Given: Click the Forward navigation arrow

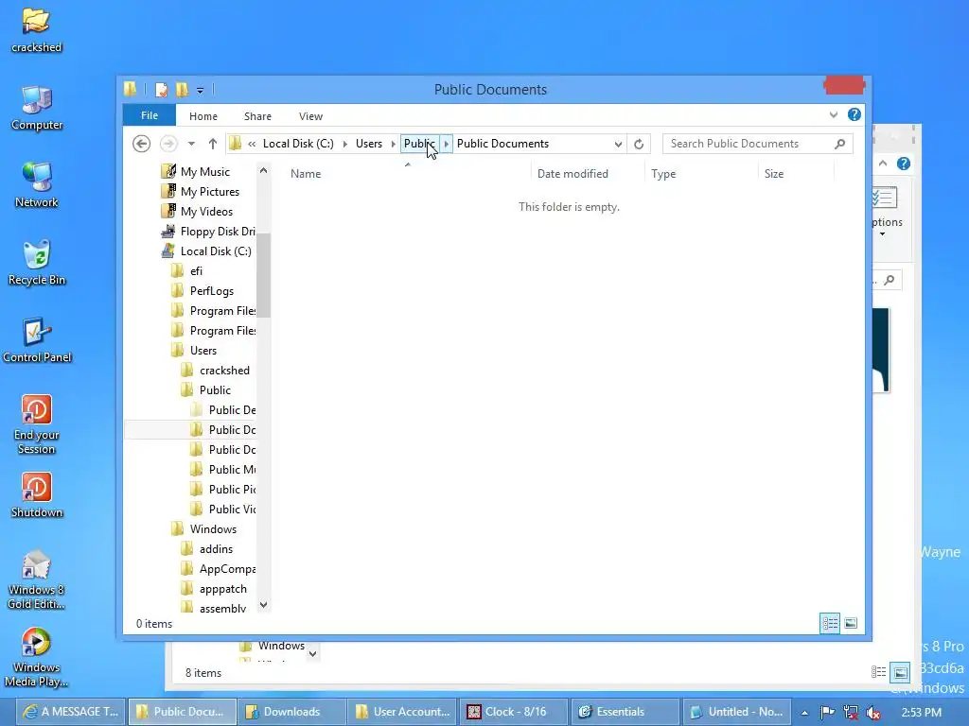Looking at the screenshot, I should 168,144.
